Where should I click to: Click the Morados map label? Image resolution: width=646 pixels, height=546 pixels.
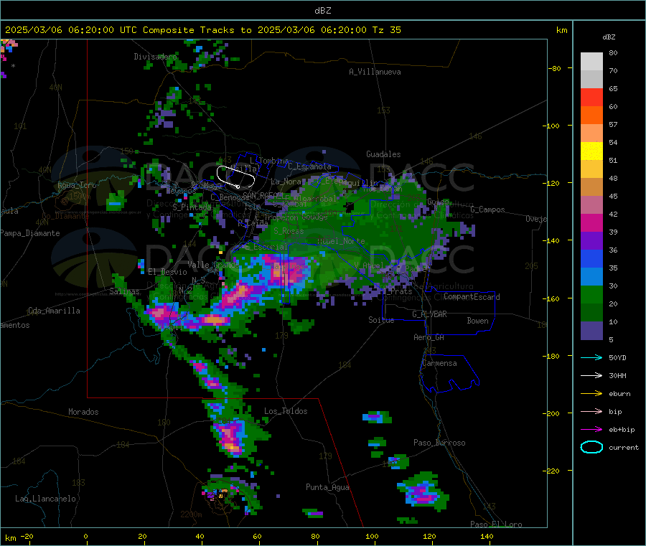click(x=83, y=412)
